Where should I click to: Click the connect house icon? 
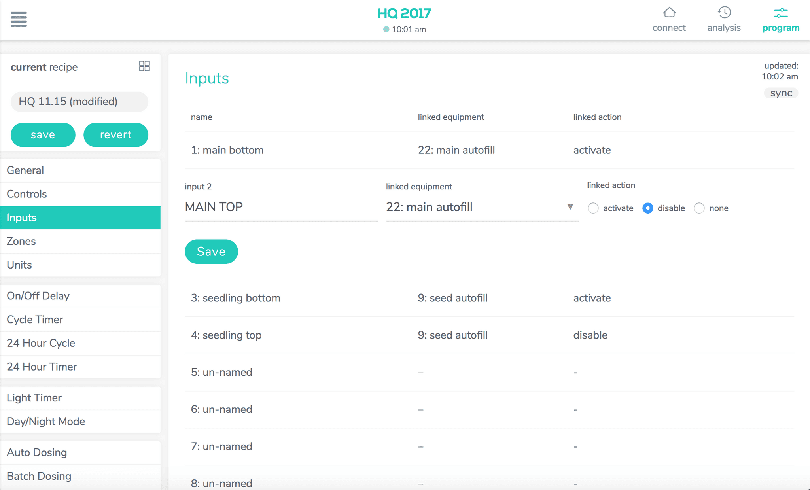click(x=669, y=13)
